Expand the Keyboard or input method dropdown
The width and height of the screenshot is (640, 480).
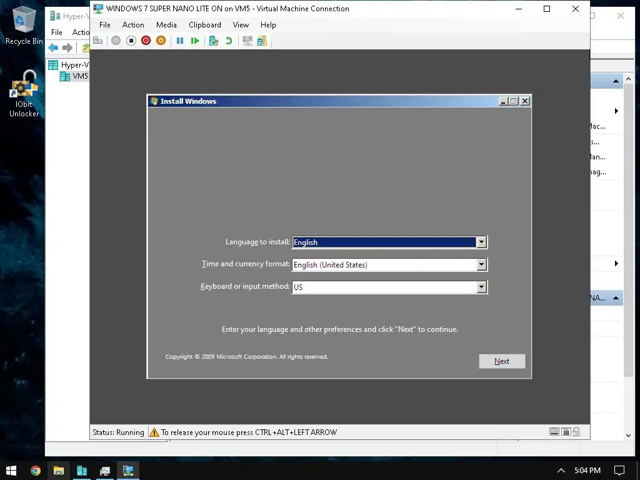coord(482,287)
